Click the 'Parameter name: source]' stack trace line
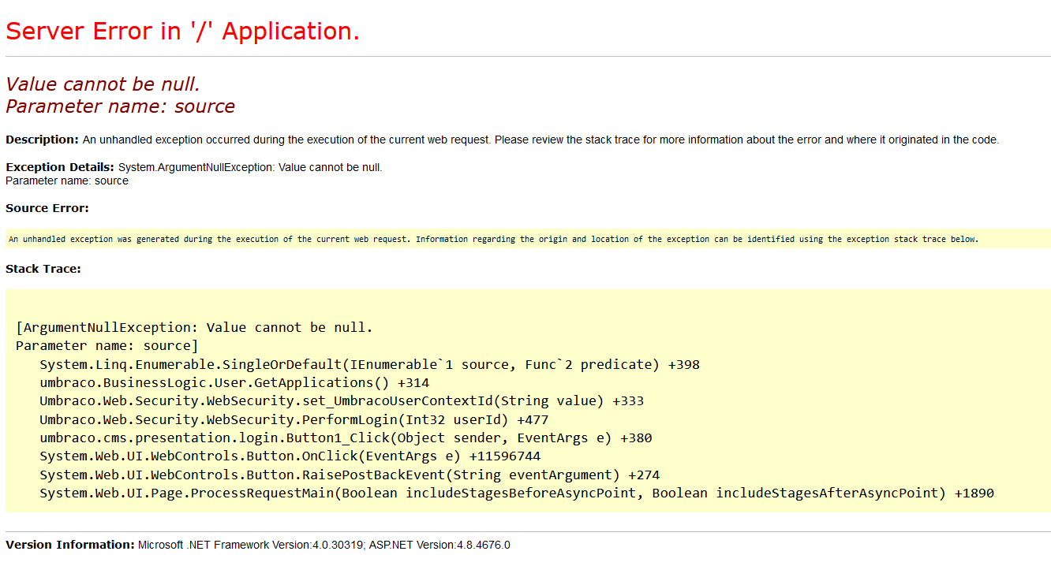This screenshot has height=566, width=1051. (107, 346)
